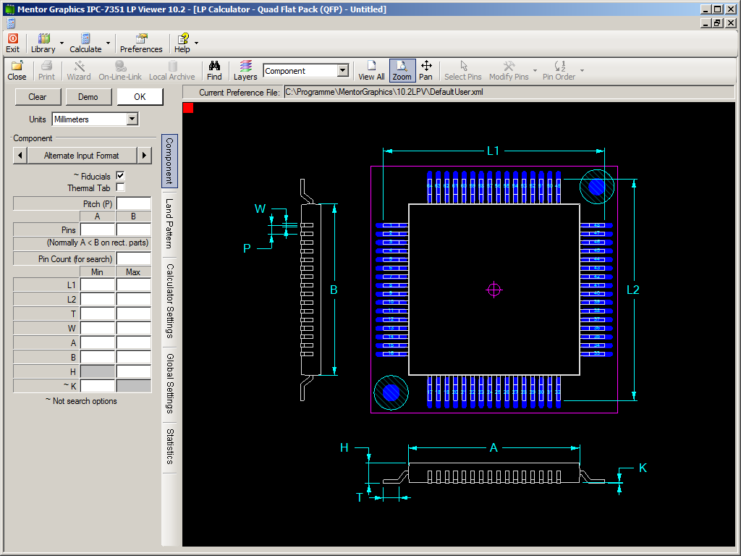Click the Current Preference File path field
The image size is (741, 556).
tap(509, 92)
